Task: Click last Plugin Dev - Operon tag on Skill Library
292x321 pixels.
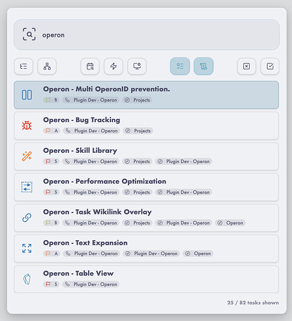Action: [184, 161]
